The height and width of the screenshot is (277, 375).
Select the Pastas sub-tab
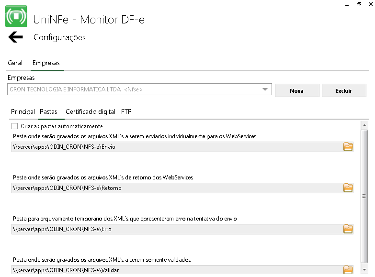click(x=48, y=111)
